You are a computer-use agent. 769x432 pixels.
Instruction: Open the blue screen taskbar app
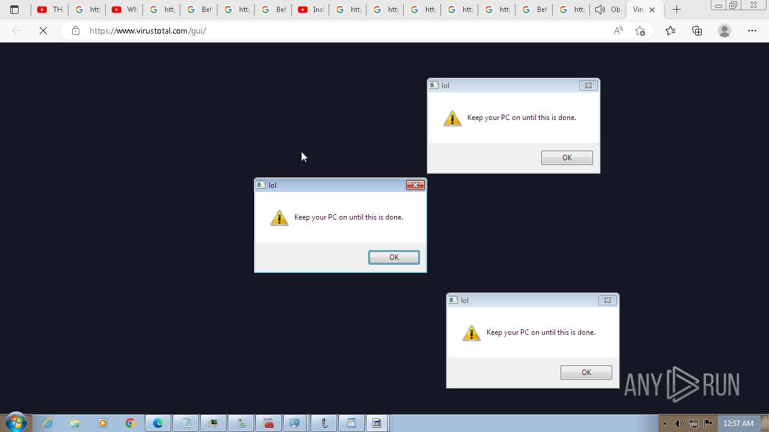(294, 423)
